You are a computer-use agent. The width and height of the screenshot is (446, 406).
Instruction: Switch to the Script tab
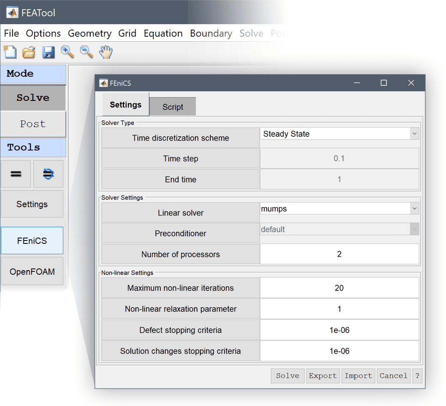(173, 107)
